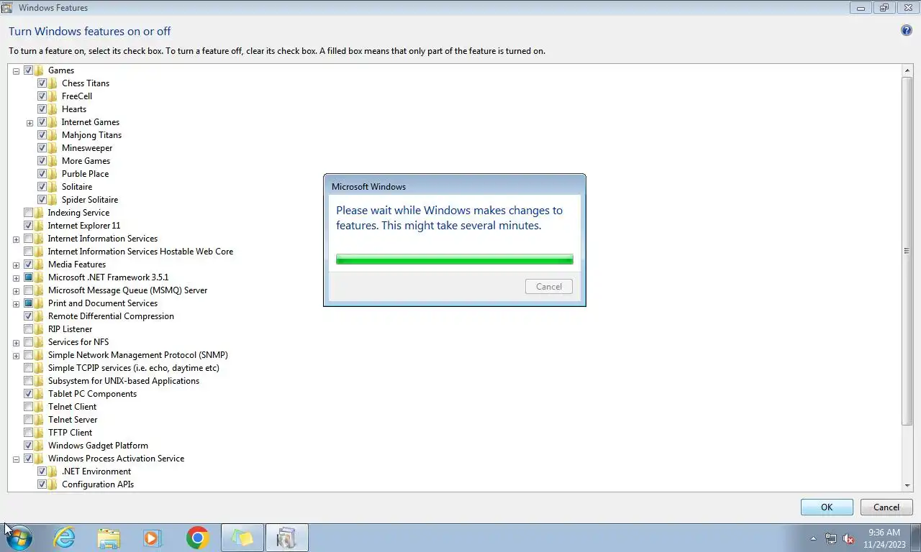Click the Media Features folder icon

(39, 264)
